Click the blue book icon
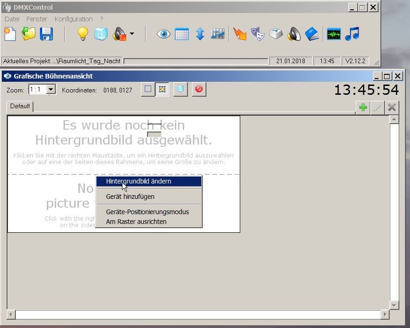Screen dimensions: 410x328 312,34
